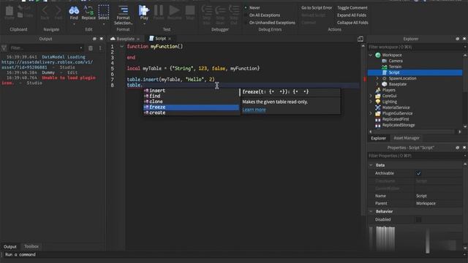
Task: Toggle the Archivable checkbox
Action: click(418, 173)
